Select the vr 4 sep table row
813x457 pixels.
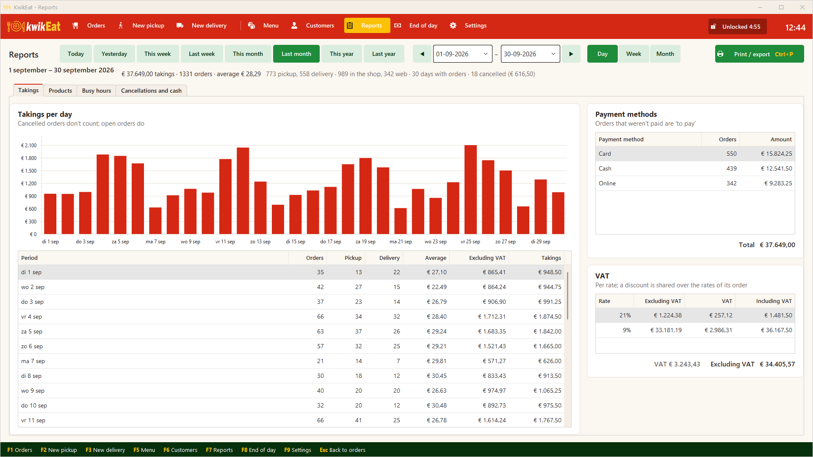pyautogui.click(x=291, y=317)
